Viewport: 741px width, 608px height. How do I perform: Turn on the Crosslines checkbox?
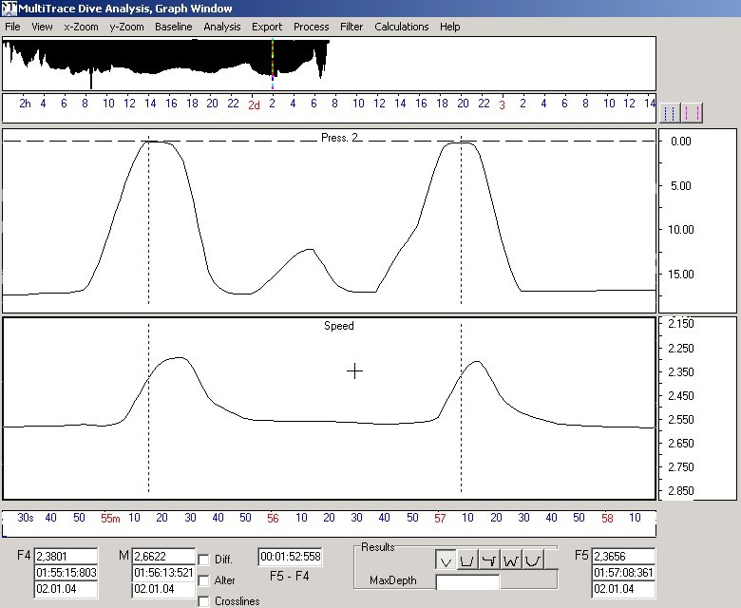pos(203,601)
